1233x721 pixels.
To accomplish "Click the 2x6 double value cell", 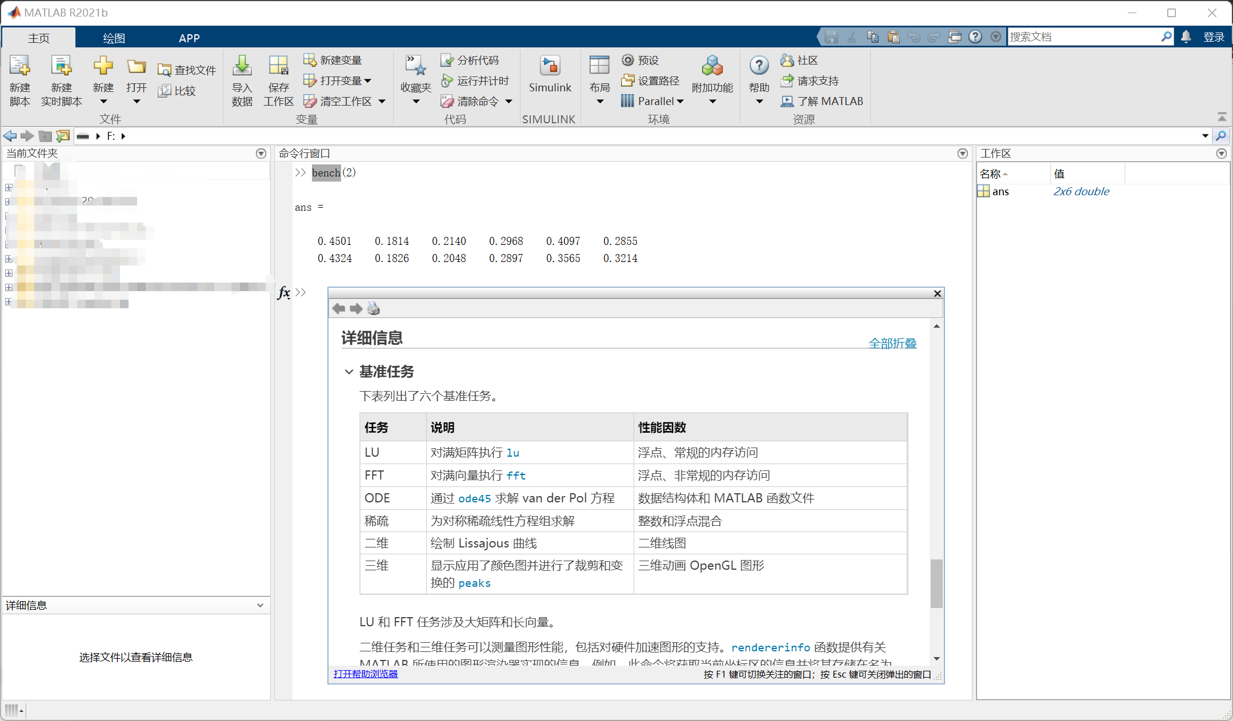I will [1081, 192].
